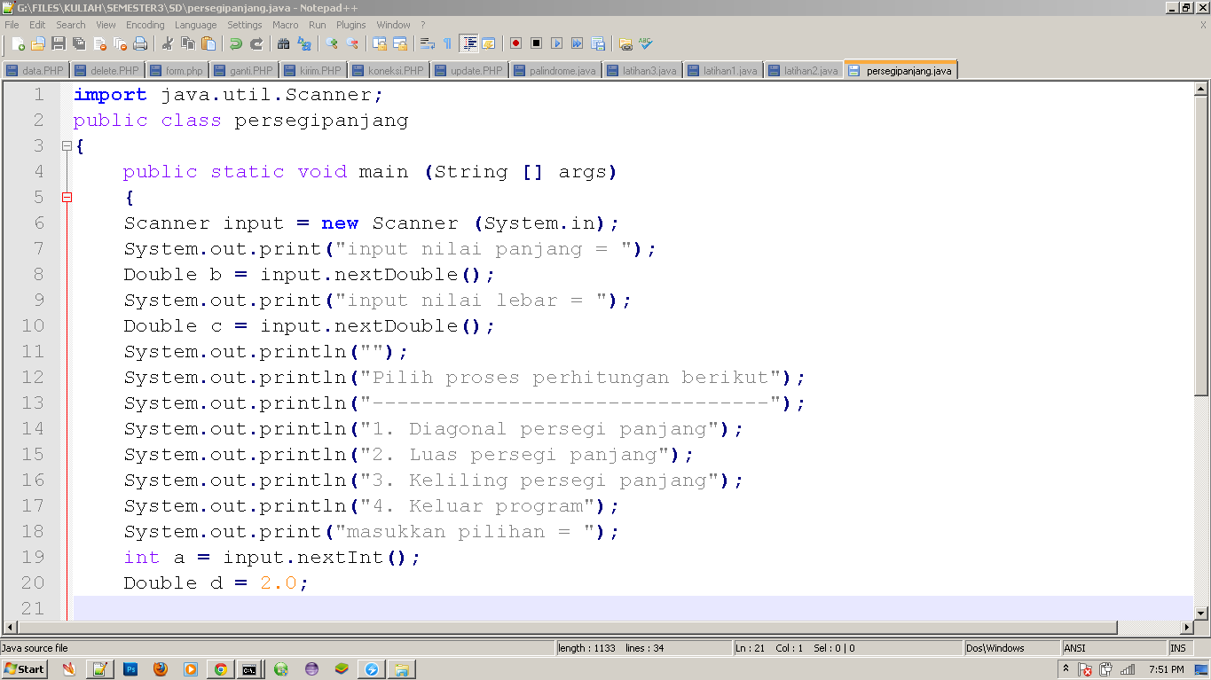Image resolution: width=1211 pixels, height=680 pixels.
Task: Open Google Chrome from the taskbar
Action: (220, 668)
